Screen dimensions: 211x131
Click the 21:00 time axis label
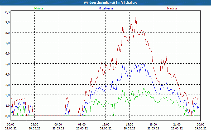(x=177, y=125)
